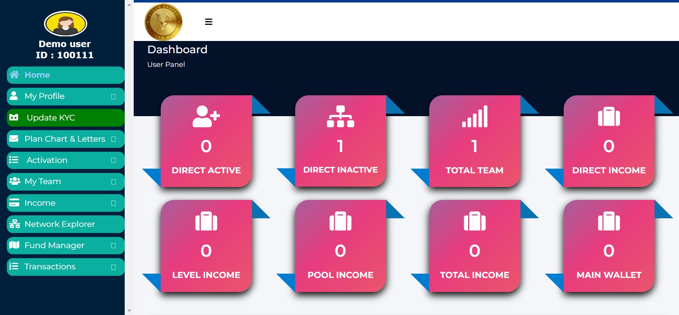The height and width of the screenshot is (315, 679).
Task: Click the Total Team signal bars icon
Action: (x=475, y=116)
